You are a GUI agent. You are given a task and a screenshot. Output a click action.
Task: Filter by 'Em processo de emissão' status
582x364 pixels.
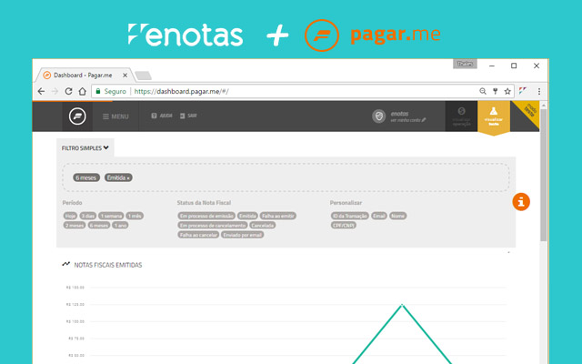tap(206, 216)
